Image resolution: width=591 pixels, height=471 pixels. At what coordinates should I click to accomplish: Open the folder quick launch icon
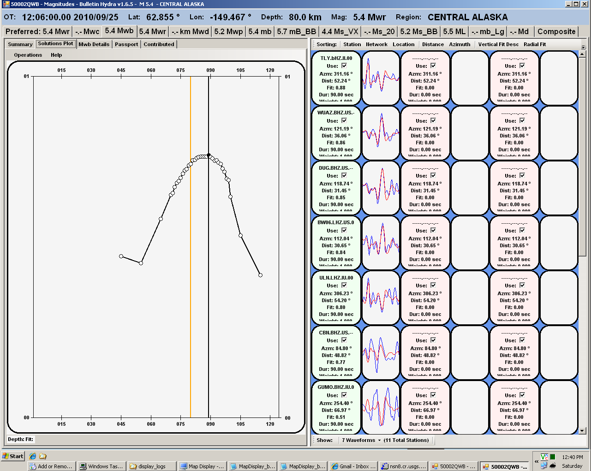pos(43,456)
